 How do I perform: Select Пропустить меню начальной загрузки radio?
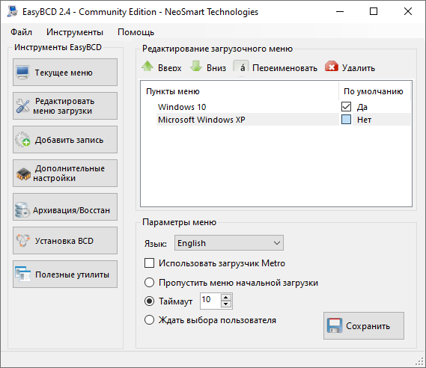150,283
